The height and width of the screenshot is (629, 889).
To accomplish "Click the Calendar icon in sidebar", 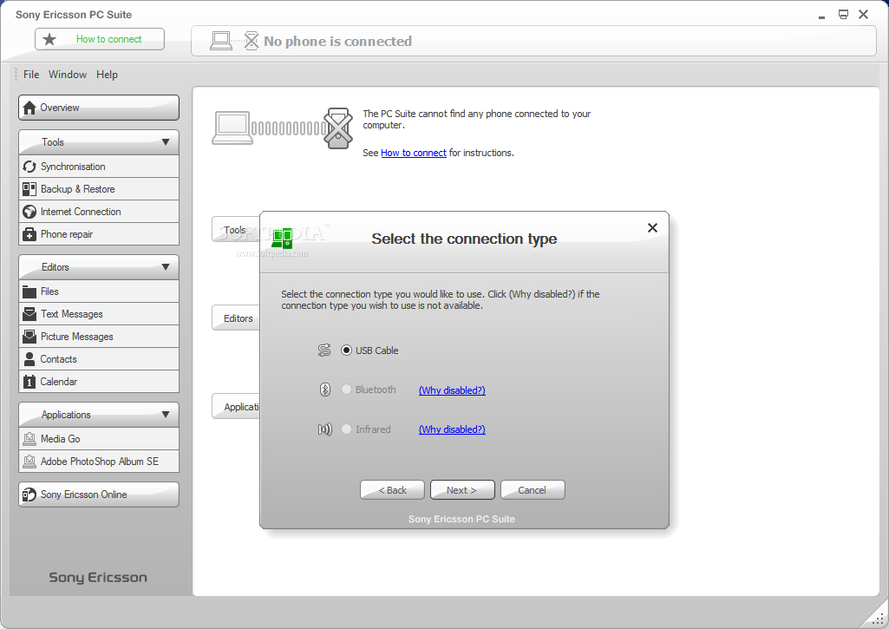I will [x=29, y=382].
